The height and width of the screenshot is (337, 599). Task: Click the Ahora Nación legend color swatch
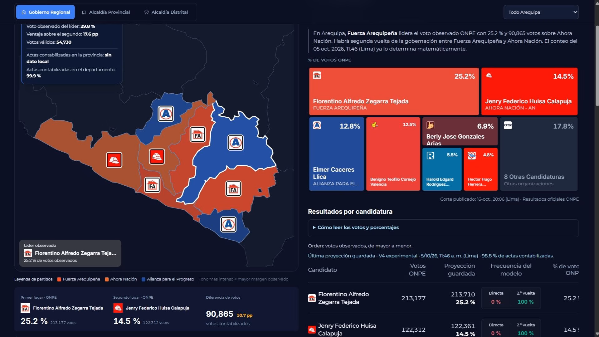(x=107, y=279)
